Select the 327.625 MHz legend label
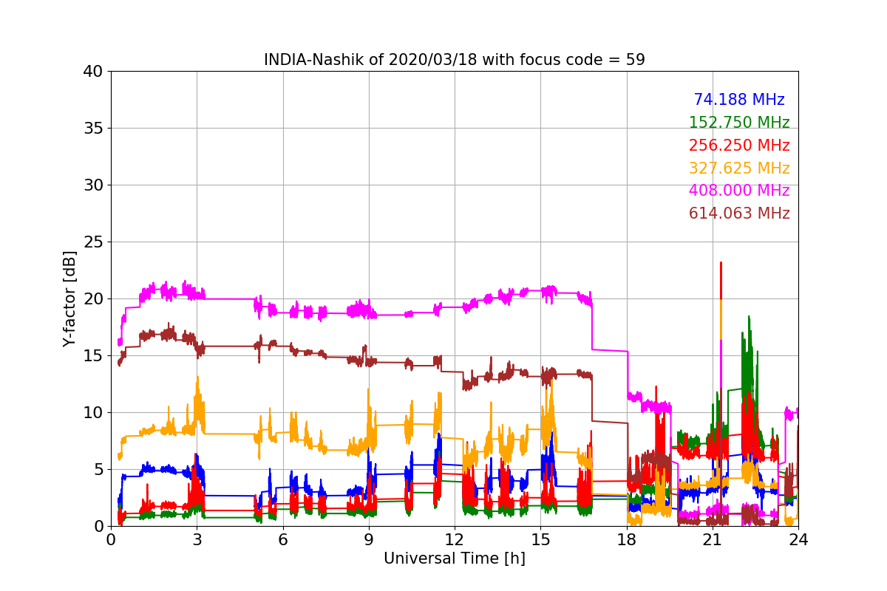Screen dimensions: 887x591 tap(739, 168)
